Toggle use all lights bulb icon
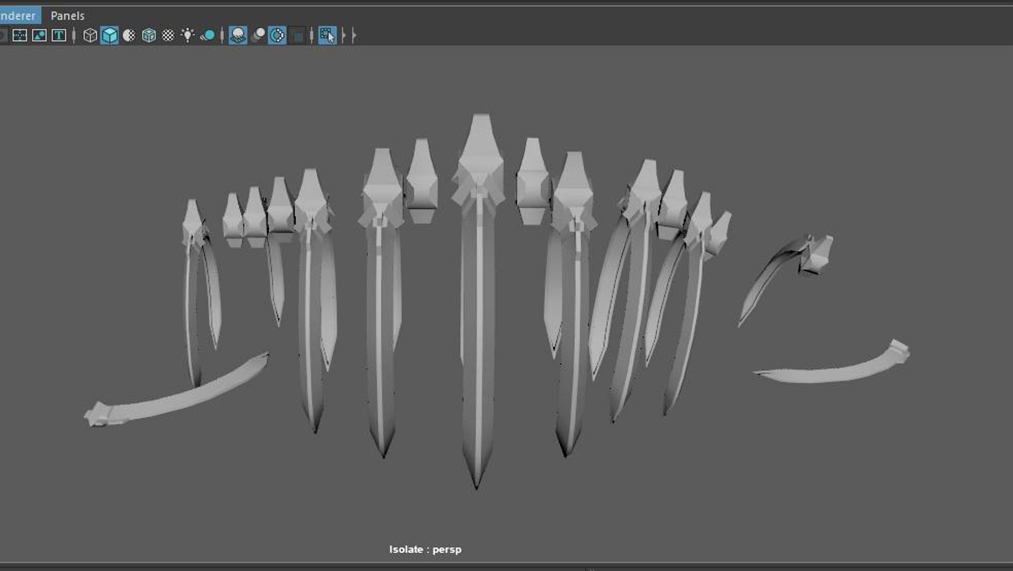 tap(188, 35)
